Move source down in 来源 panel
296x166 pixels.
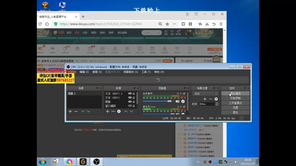[x=131, y=111]
